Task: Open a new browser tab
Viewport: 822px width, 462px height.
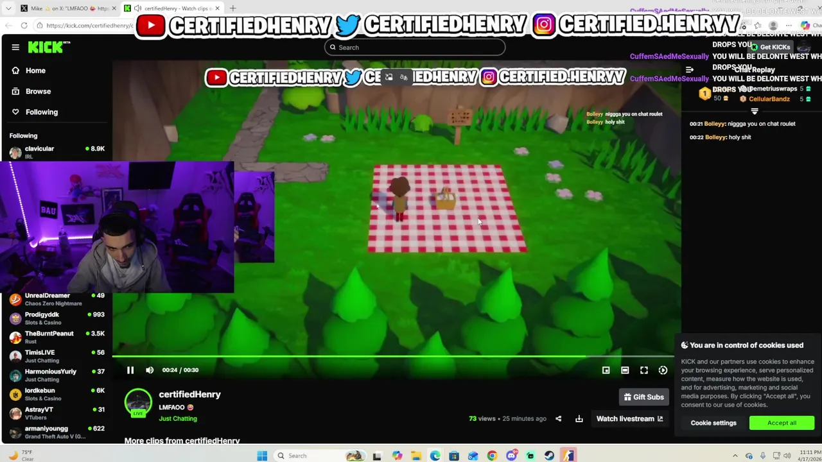Action: point(232,8)
